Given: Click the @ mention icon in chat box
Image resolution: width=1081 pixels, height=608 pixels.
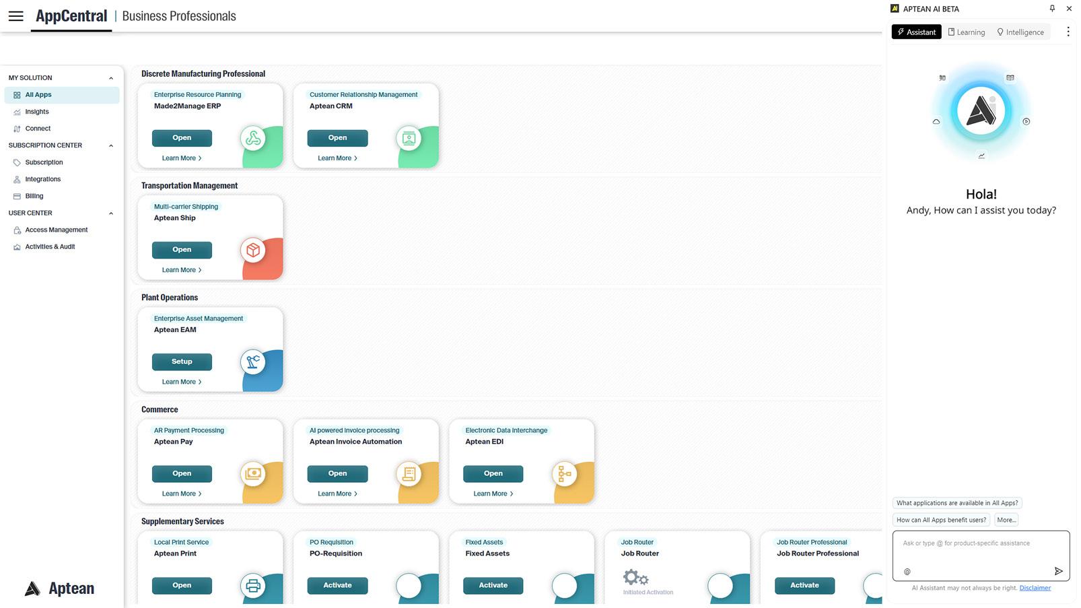Looking at the screenshot, I should point(907,572).
